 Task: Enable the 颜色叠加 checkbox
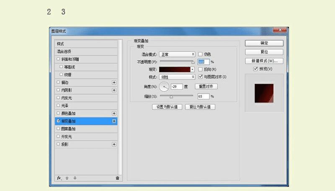click(58, 113)
